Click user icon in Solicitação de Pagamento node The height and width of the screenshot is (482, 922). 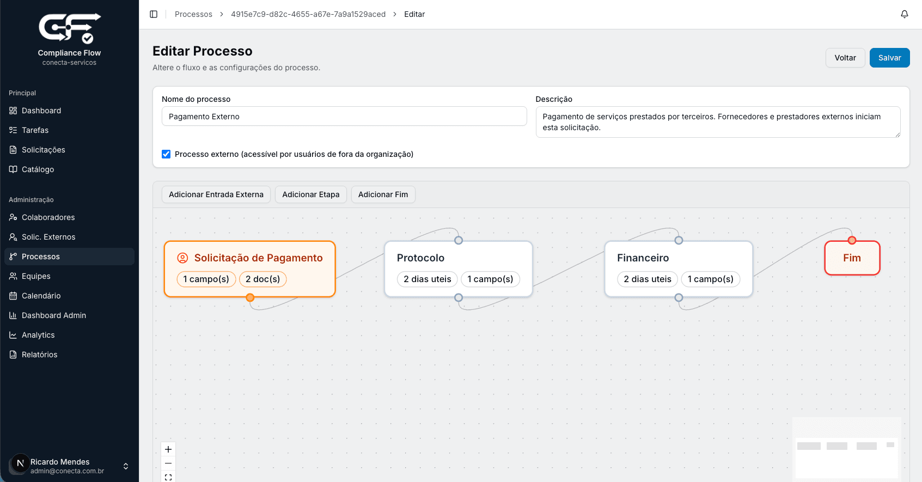click(183, 258)
